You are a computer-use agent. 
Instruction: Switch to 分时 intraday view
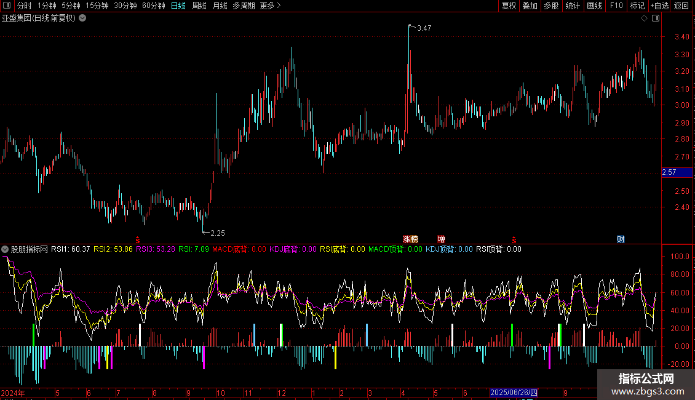click(25, 6)
